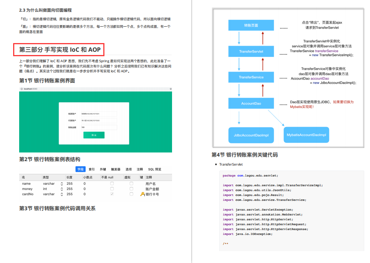Click the bookmark star in the localhost address bar
The width and height of the screenshot is (370, 263).
coord(171,89)
